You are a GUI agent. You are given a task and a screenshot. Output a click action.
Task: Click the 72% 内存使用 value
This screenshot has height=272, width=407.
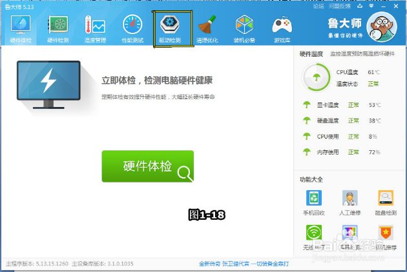pos(374,152)
